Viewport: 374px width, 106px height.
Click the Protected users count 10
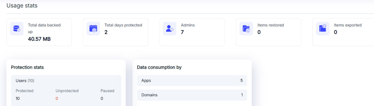18,99
